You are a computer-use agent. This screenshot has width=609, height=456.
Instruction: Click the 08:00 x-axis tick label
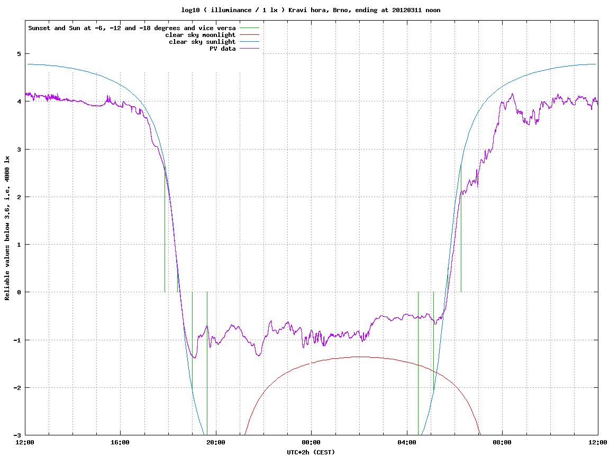[x=503, y=442]
